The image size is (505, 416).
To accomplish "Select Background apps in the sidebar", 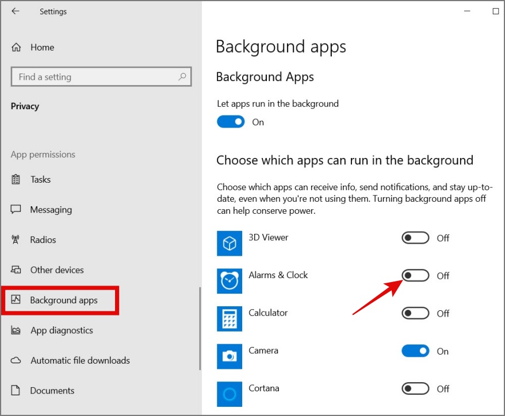I will 64,300.
